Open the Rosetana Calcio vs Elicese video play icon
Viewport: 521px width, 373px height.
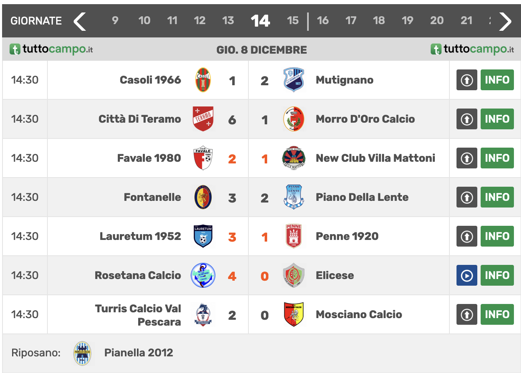467,275
